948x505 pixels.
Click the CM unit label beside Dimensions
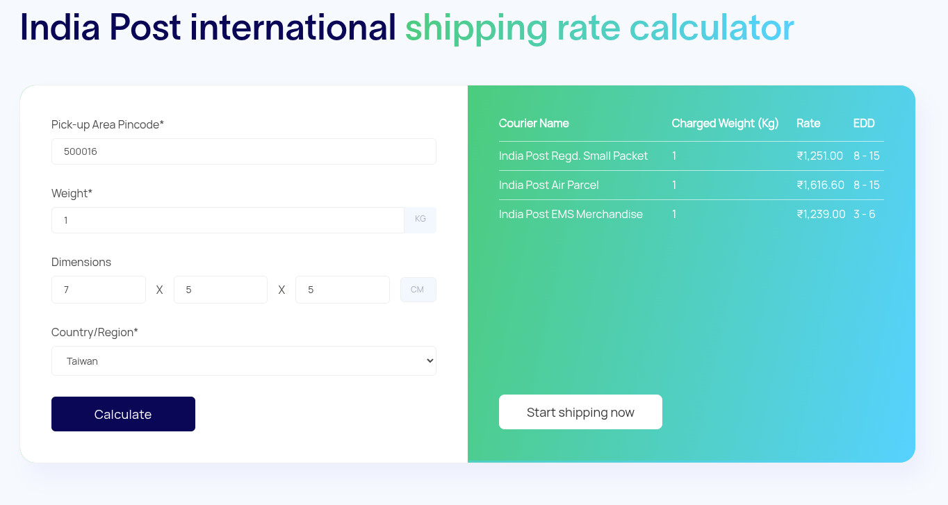point(418,290)
